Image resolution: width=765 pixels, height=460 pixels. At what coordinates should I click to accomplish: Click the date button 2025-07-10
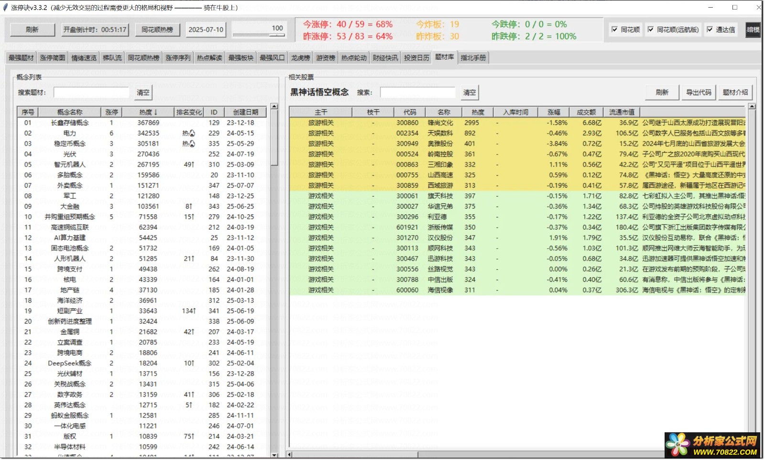coord(206,30)
